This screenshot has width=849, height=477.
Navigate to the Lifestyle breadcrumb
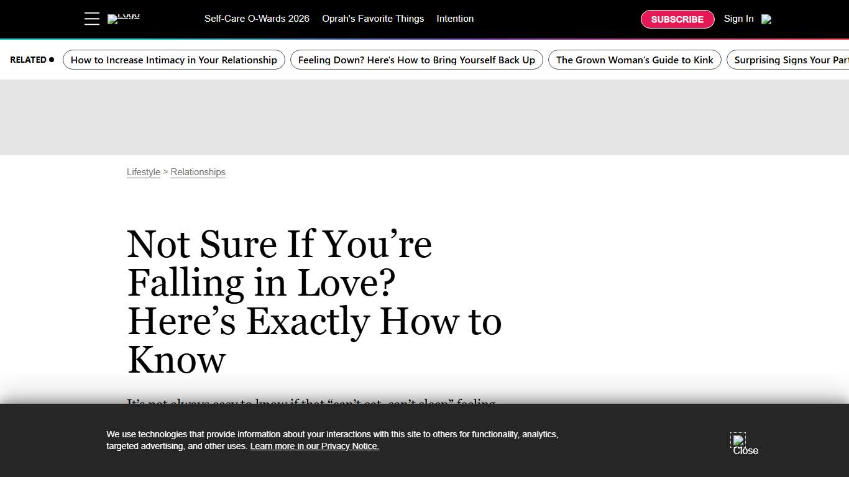[x=143, y=172]
